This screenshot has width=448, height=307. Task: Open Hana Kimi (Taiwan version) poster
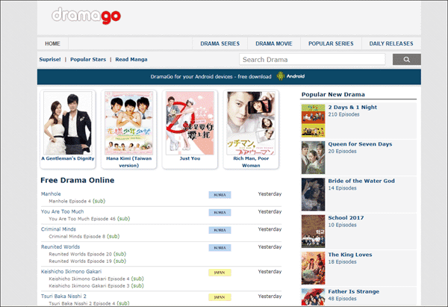[x=128, y=123]
